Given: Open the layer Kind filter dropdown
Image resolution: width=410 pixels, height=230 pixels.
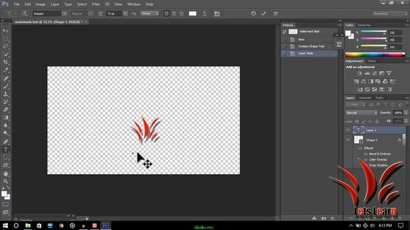Looking at the screenshot, I should pos(356,105).
